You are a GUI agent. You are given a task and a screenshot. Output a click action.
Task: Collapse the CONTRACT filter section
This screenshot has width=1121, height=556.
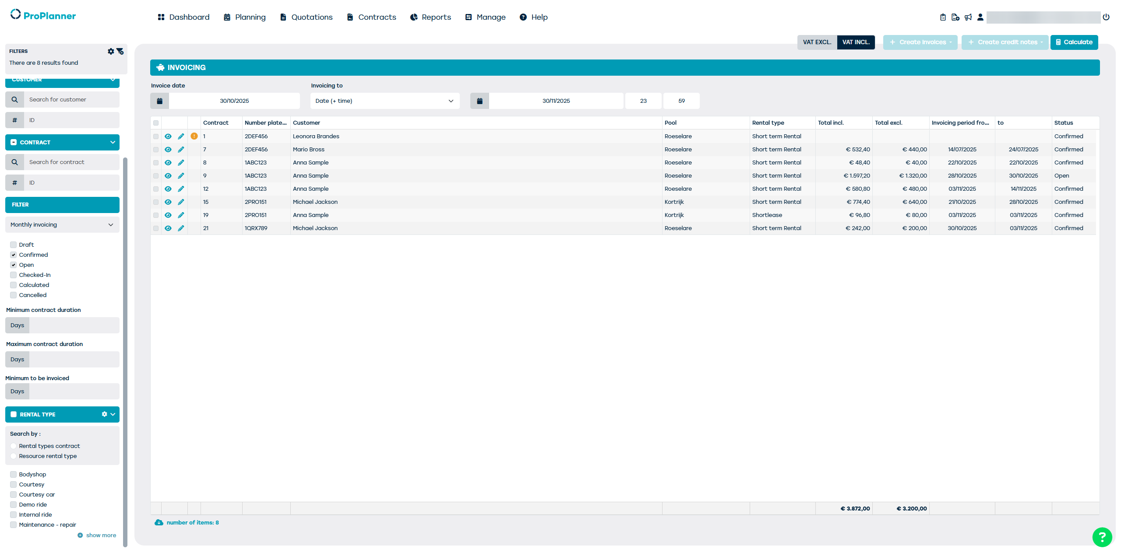coord(113,143)
